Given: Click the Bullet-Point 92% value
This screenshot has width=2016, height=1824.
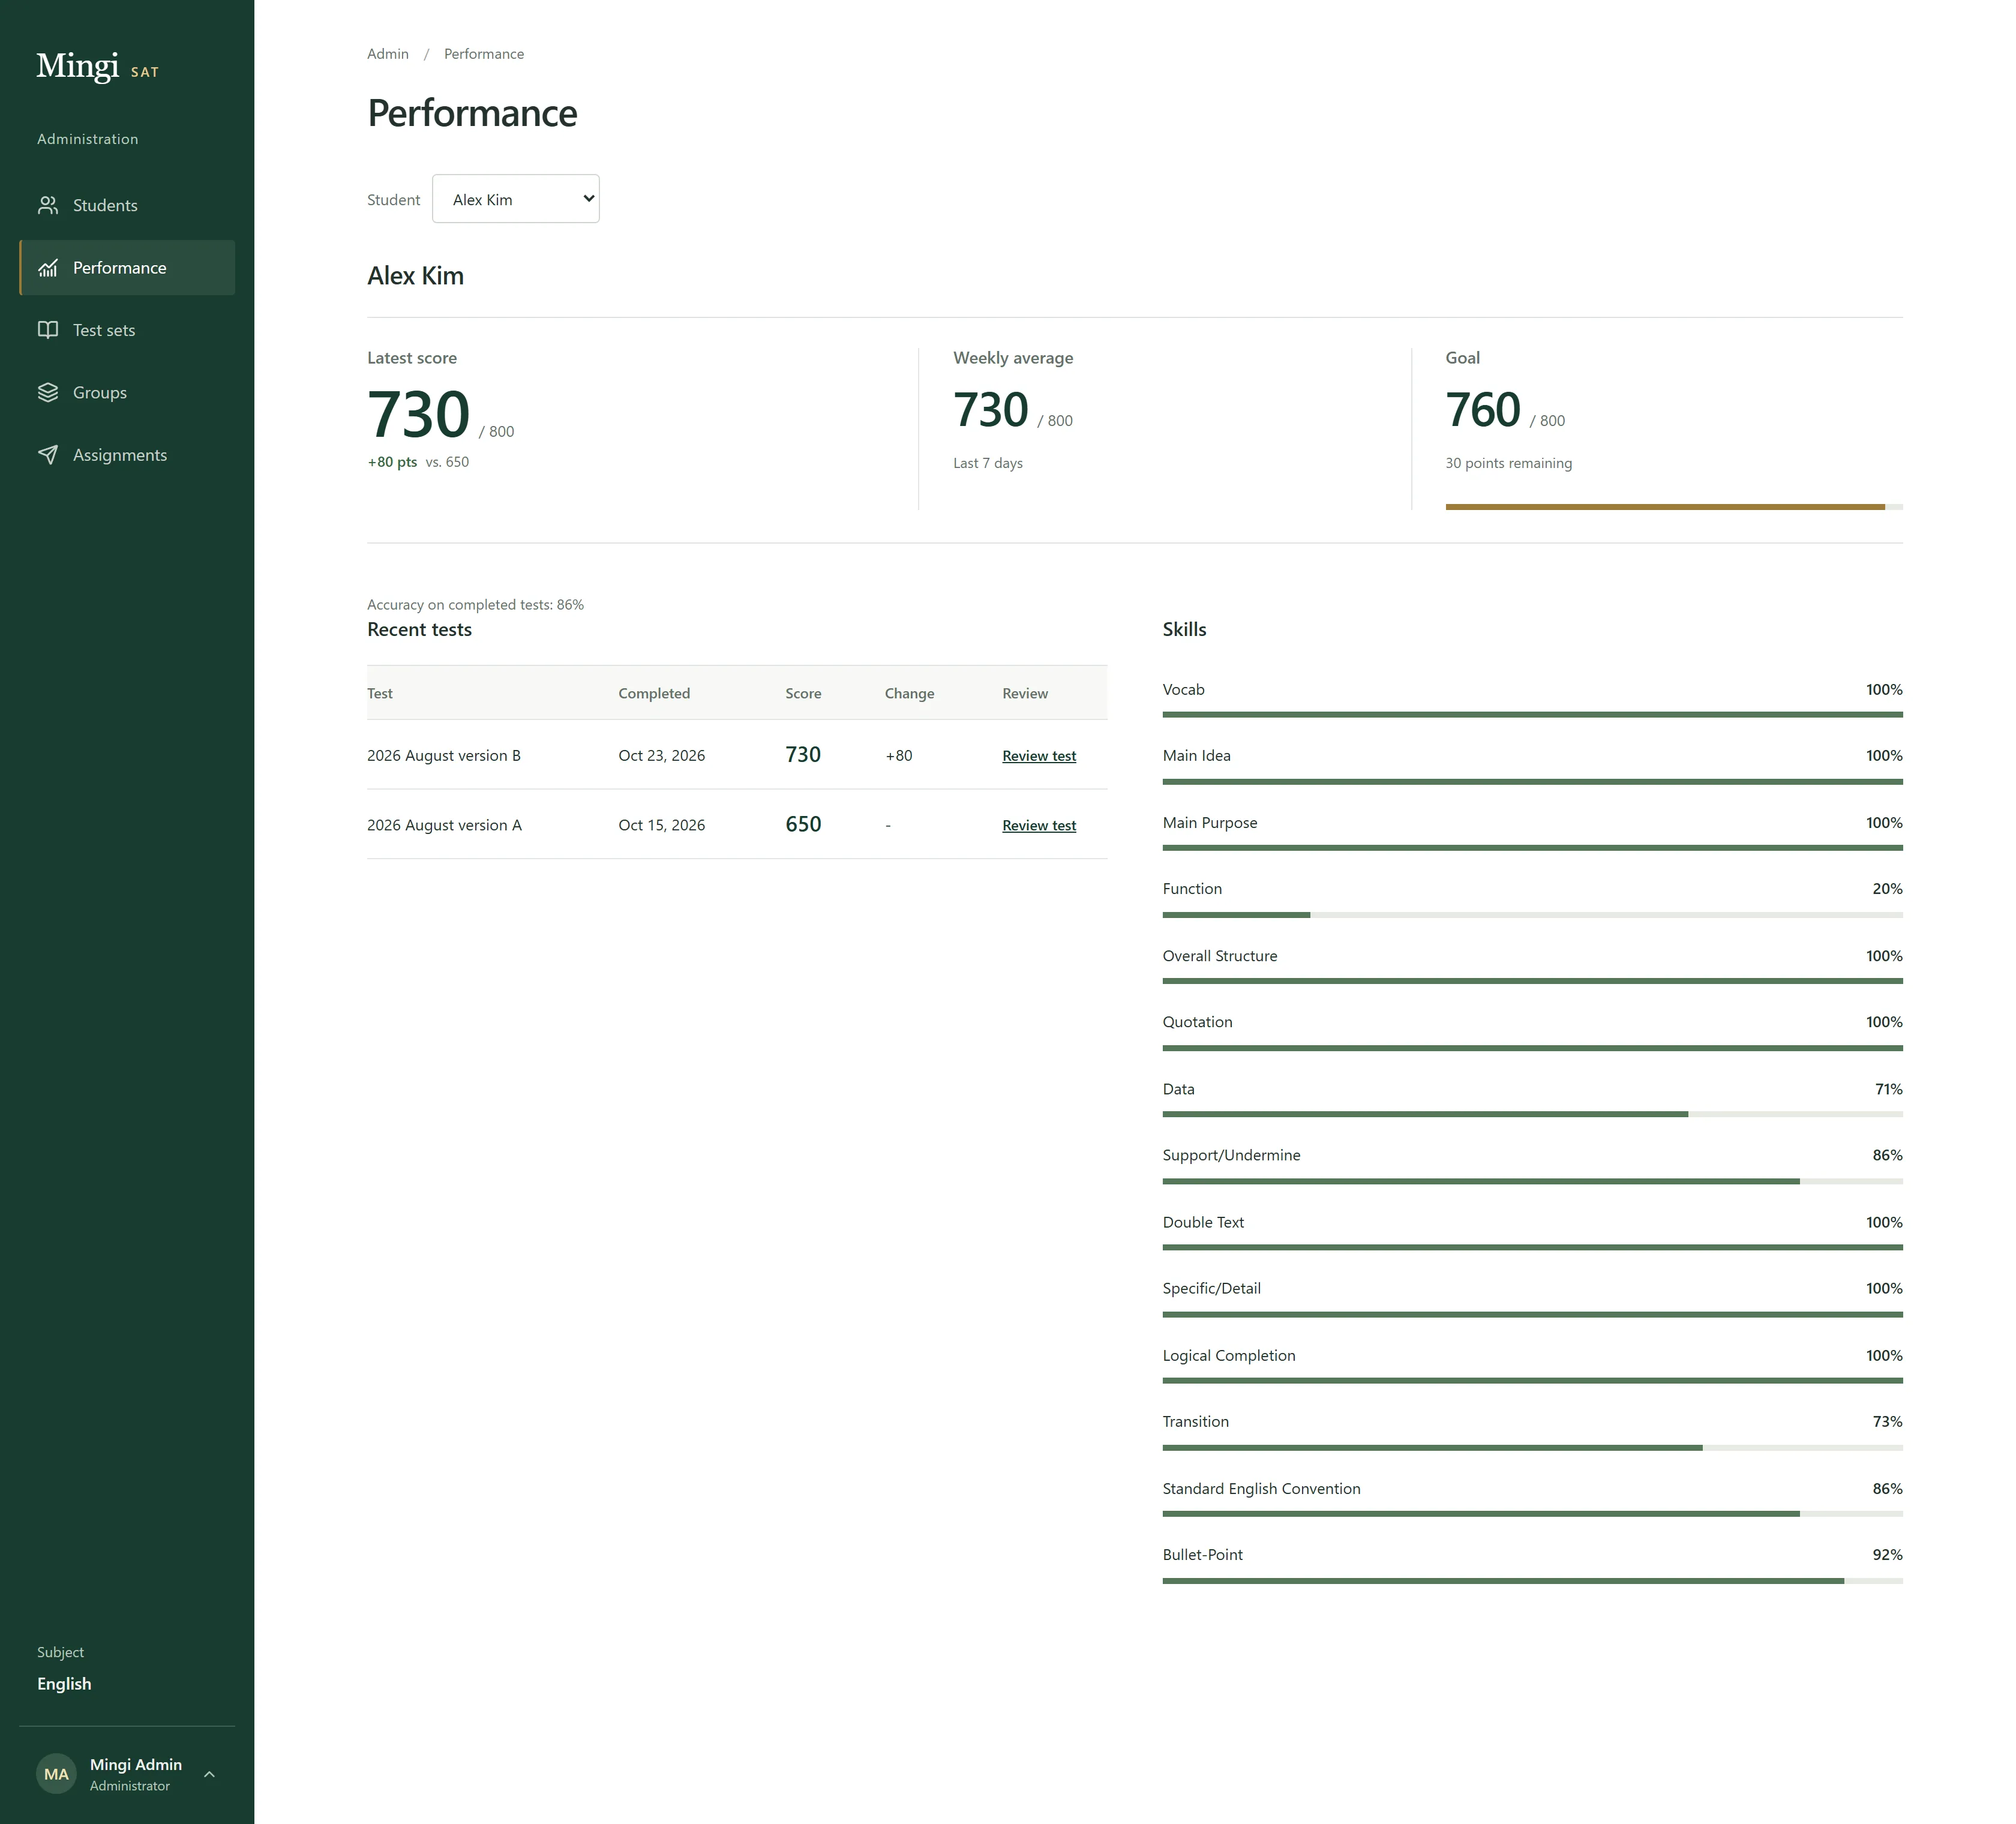Looking at the screenshot, I should point(1887,1555).
